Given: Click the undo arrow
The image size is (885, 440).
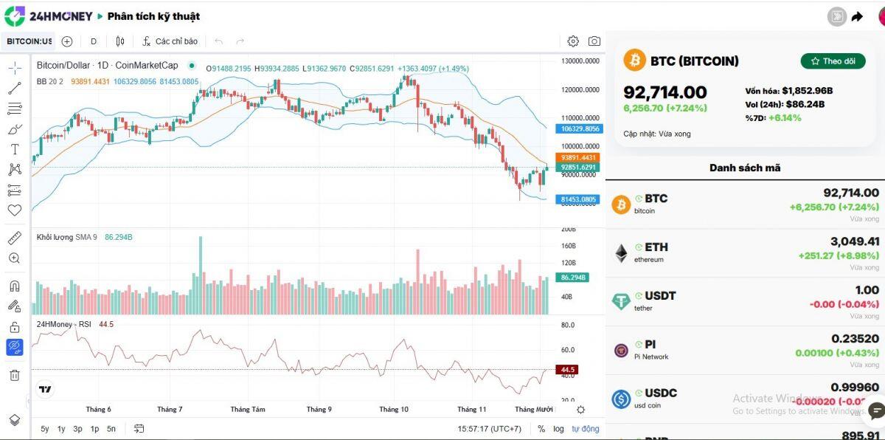Looking at the screenshot, I should pyautogui.click(x=219, y=41).
